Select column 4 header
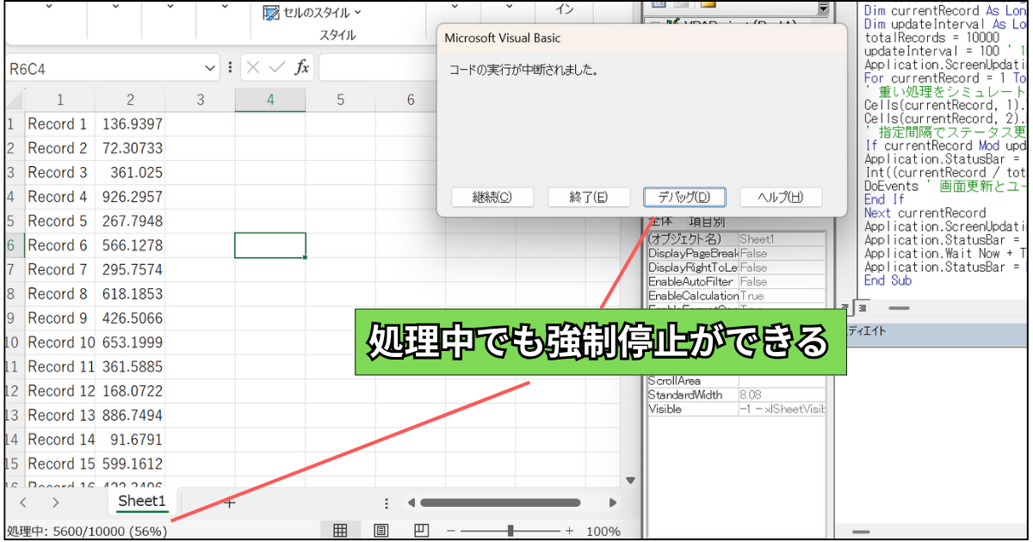This screenshot has height=542, width=1033. click(x=270, y=100)
